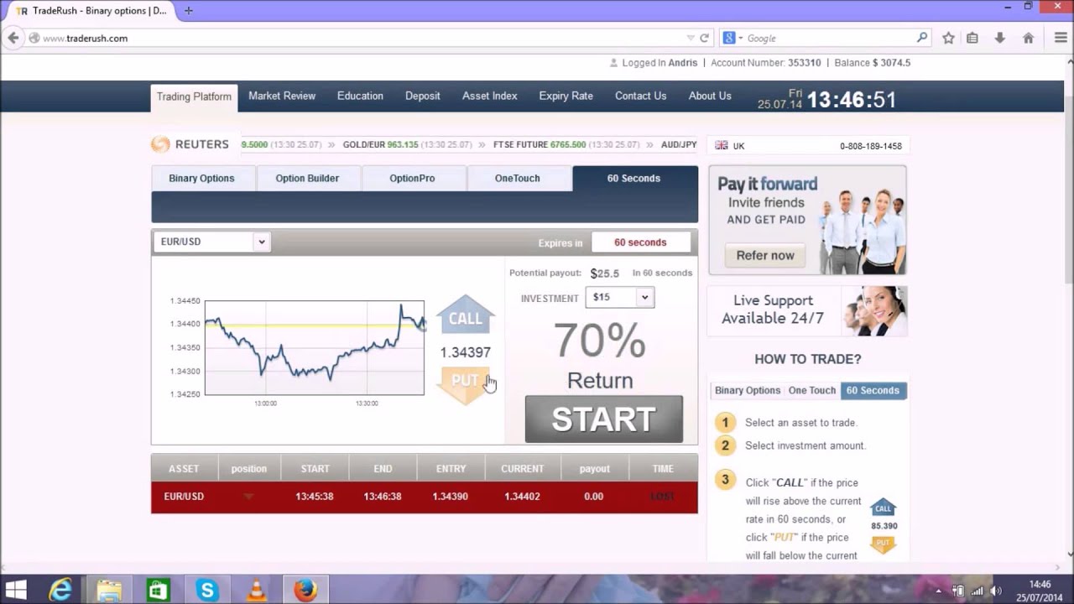1074x604 pixels.
Task: Click the FTSE FUTURE ticker quote
Action: pyautogui.click(x=566, y=144)
